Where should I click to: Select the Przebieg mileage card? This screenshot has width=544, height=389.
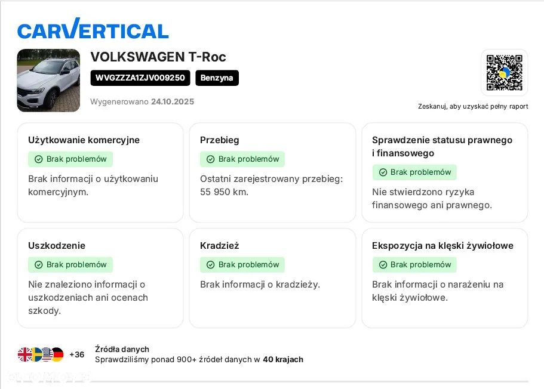pos(272,173)
